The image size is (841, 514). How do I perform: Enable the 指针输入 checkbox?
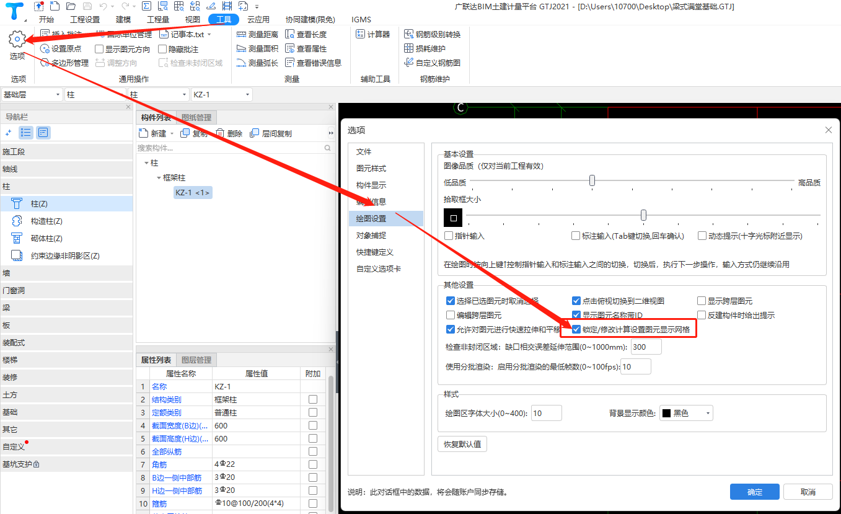point(449,236)
